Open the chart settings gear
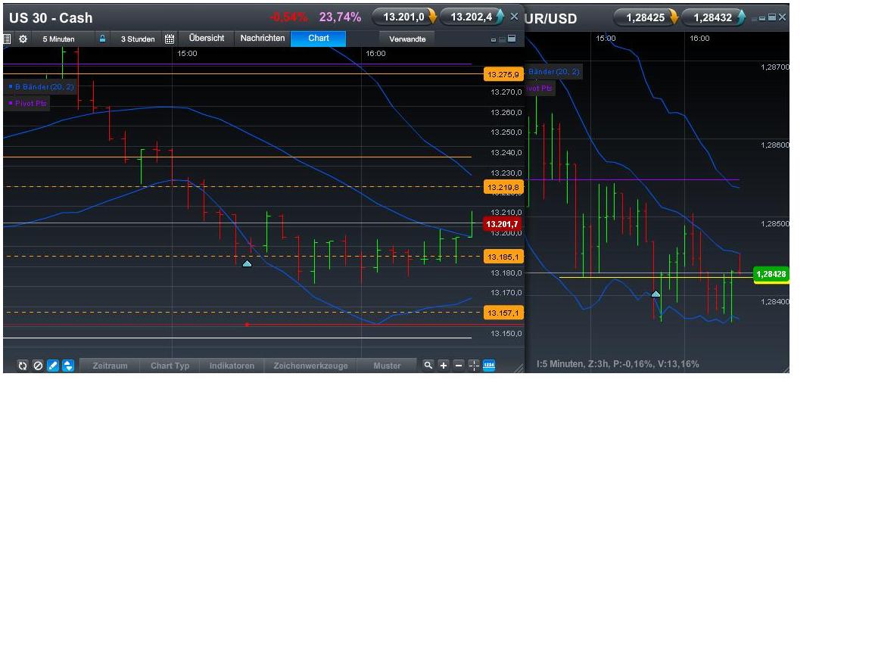 (23, 39)
